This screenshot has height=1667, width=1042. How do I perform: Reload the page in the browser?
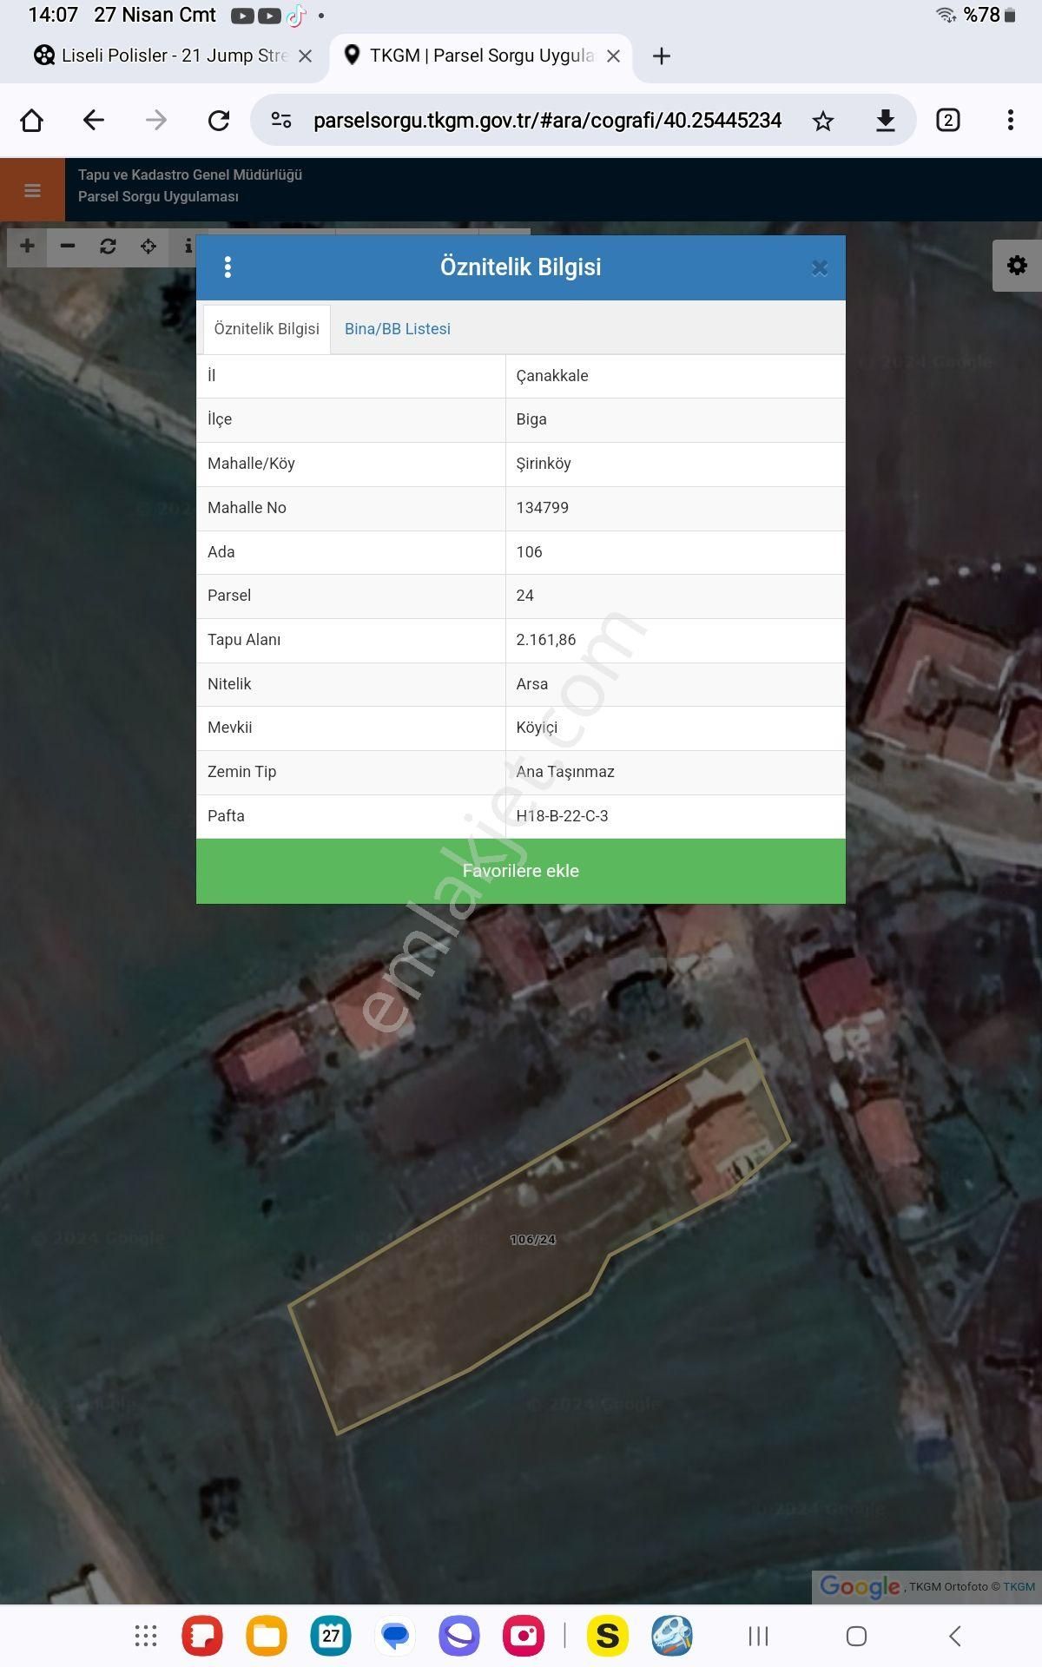click(219, 121)
